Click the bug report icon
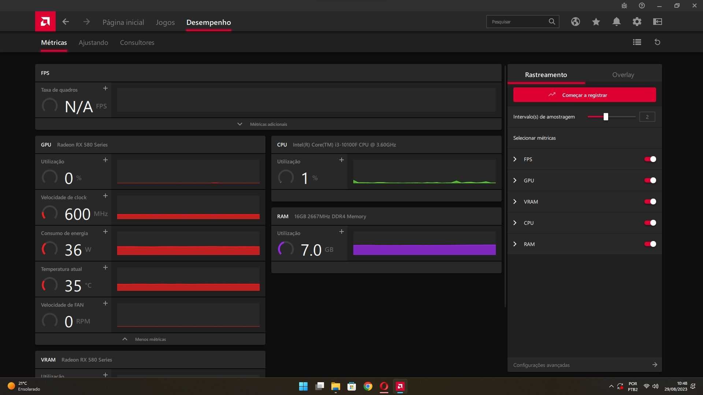Screen dimensions: 703x395 [x=624, y=5]
